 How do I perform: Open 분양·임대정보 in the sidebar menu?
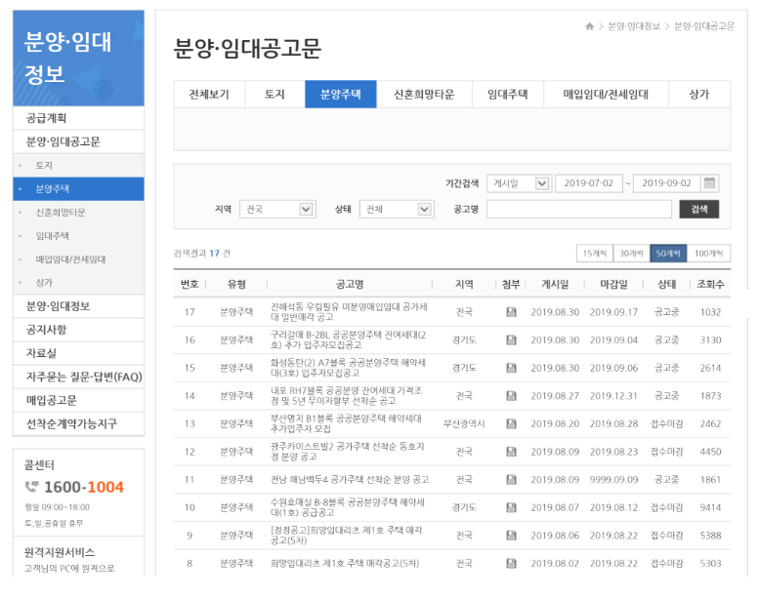click(x=78, y=306)
